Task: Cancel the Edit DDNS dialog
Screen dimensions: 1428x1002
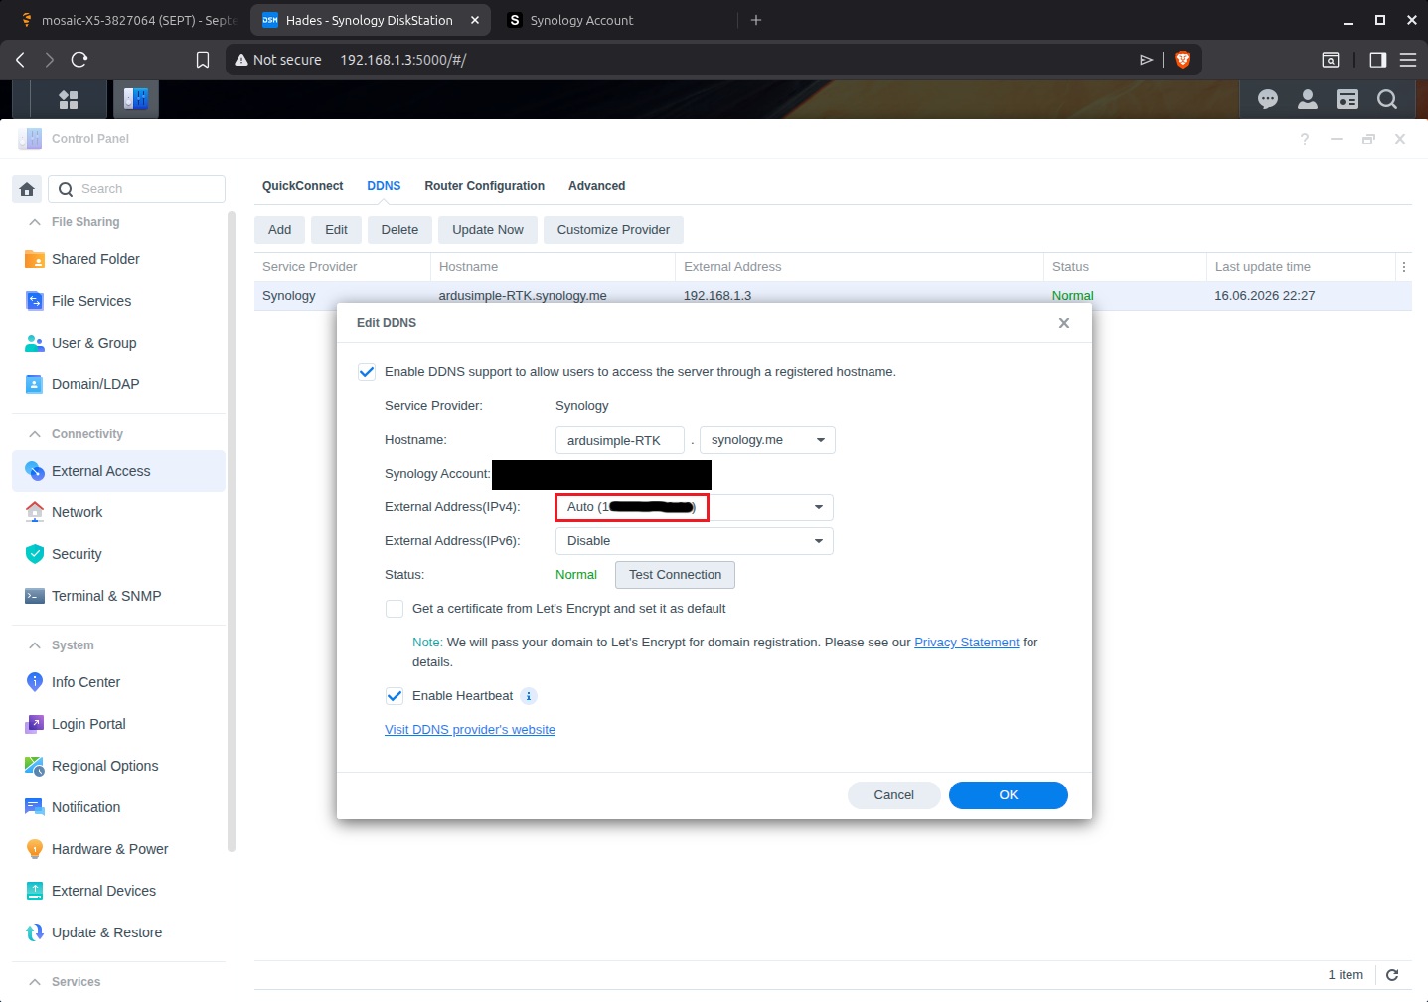Action: point(893,795)
